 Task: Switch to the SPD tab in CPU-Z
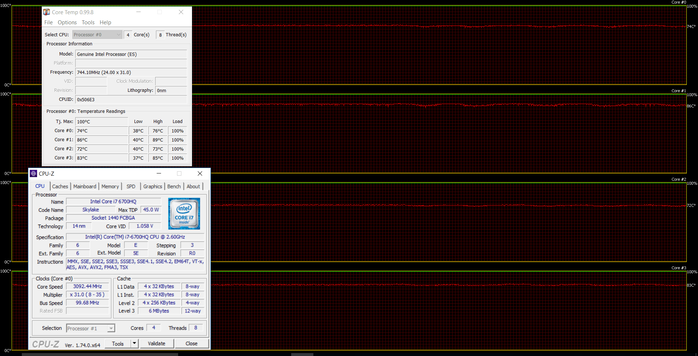pyautogui.click(x=131, y=186)
